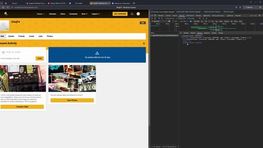Click the network timeline overview graph
Screen dimensions: 263x148
[207, 28]
